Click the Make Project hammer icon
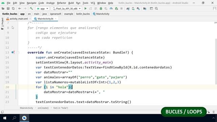 31,8
